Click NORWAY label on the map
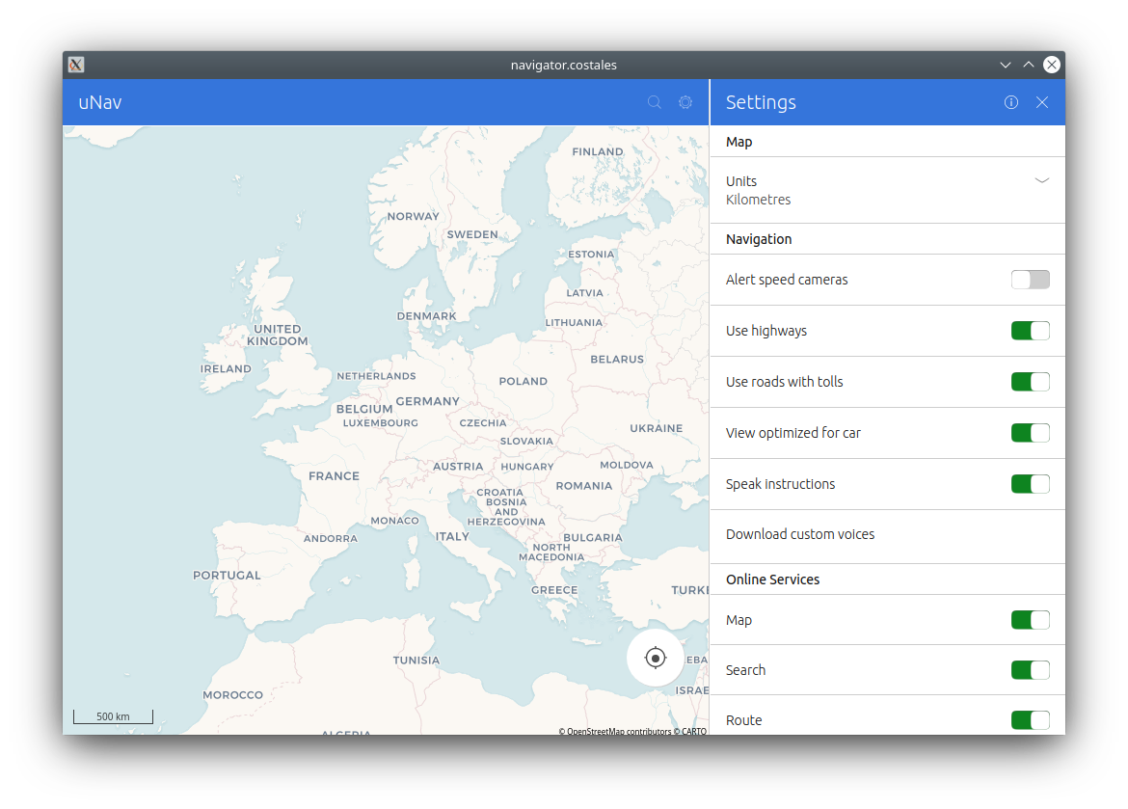Screen dimensions: 1128x809 pyautogui.click(x=413, y=216)
